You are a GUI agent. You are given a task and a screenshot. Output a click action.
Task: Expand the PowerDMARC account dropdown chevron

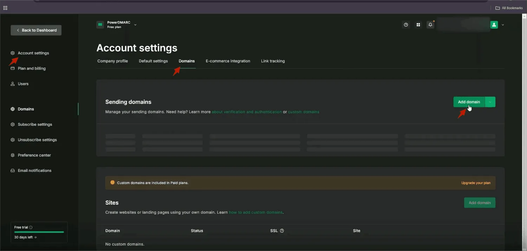click(x=135, y=25)
